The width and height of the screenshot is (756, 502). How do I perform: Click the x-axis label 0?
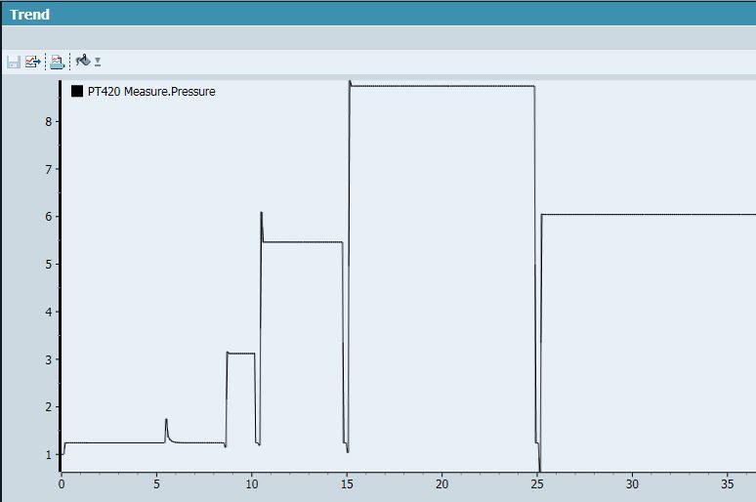pos(62,484)
